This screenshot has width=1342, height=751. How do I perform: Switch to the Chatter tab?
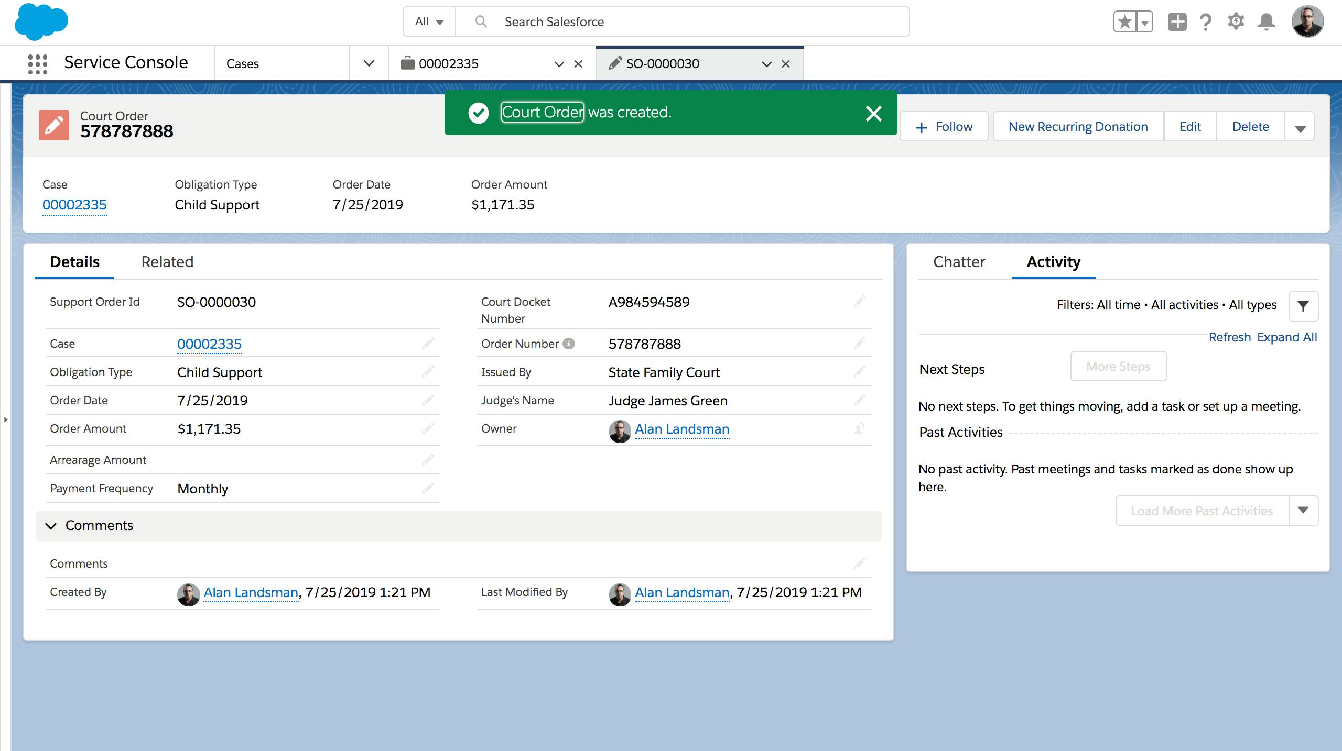tap(959, 262)
